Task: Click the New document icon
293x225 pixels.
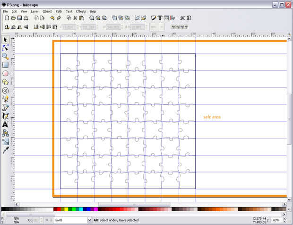Action: (x=7, y=18)
